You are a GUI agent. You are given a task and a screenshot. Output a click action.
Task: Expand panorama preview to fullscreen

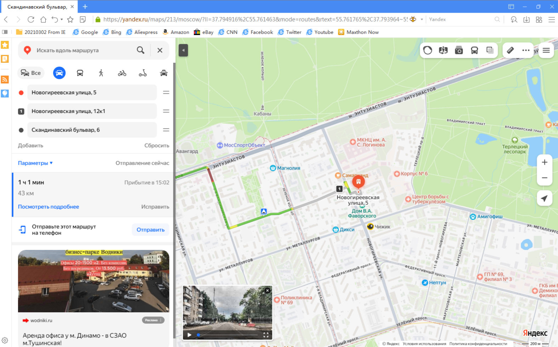pos(266,335)
